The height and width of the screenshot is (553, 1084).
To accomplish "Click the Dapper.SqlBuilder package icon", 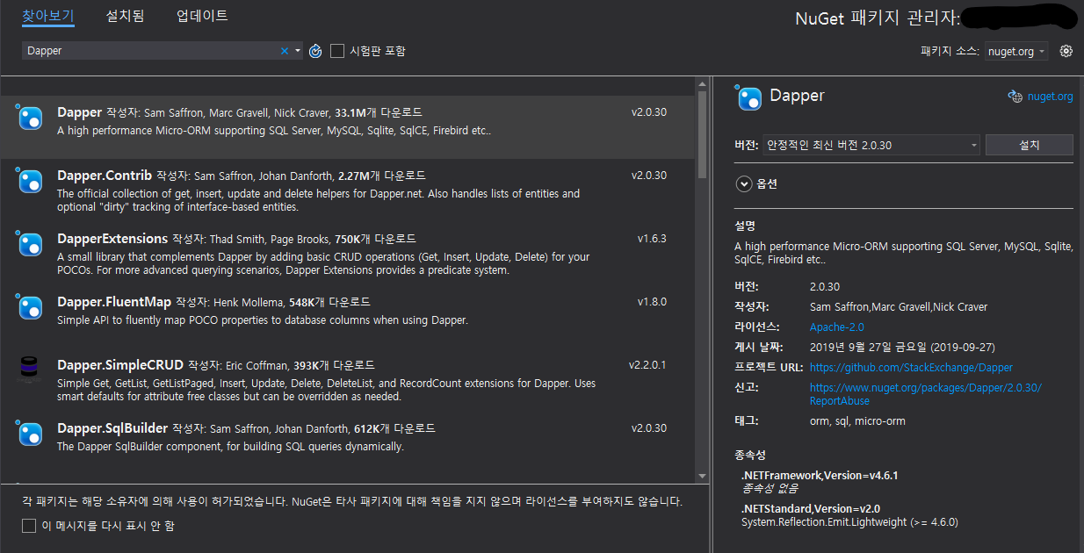I will tap(30, 434).
